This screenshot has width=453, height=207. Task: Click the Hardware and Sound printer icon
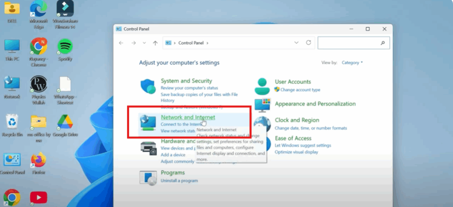tap(148, 147)
